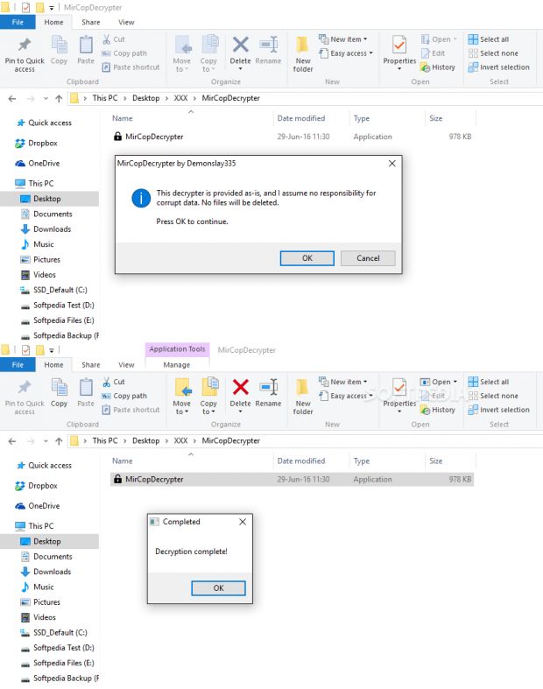Confirm OK in the Decryption complete dialog
Viewport: 543px width, 689px height.
point(218,588)
